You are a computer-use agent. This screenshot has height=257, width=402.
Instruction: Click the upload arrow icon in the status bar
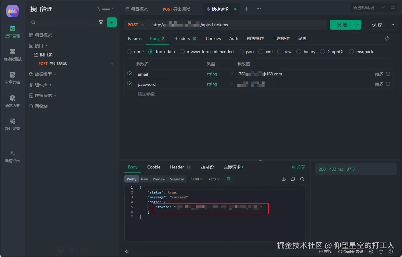pos(371,252)
